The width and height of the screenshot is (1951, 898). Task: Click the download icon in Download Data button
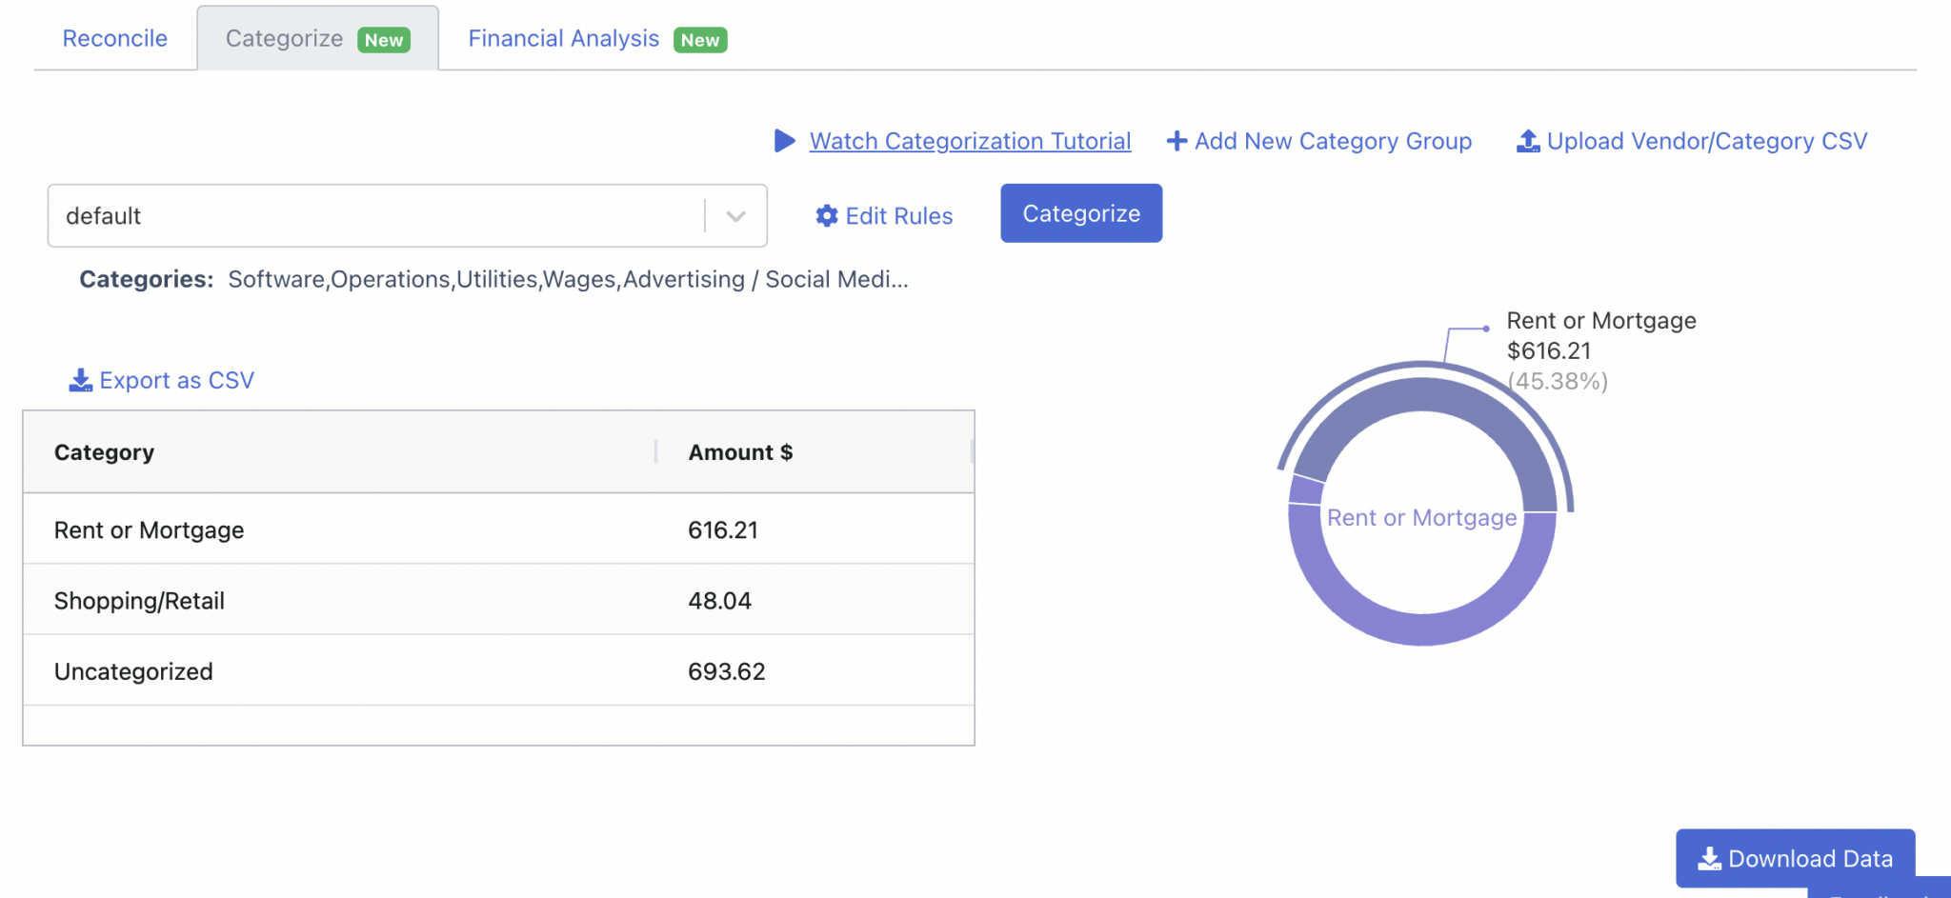[x=1709, y=859]
